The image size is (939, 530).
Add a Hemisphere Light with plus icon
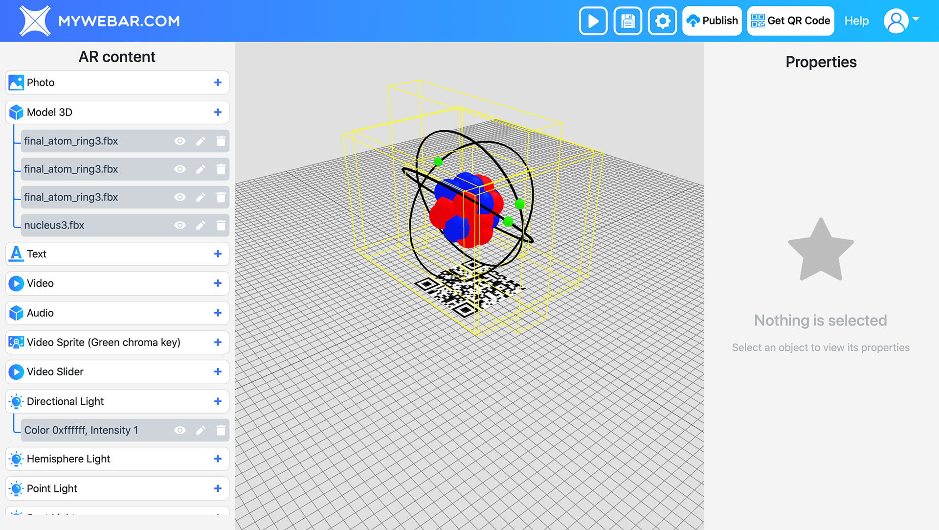pyautogui.click(x=218, y=459)
